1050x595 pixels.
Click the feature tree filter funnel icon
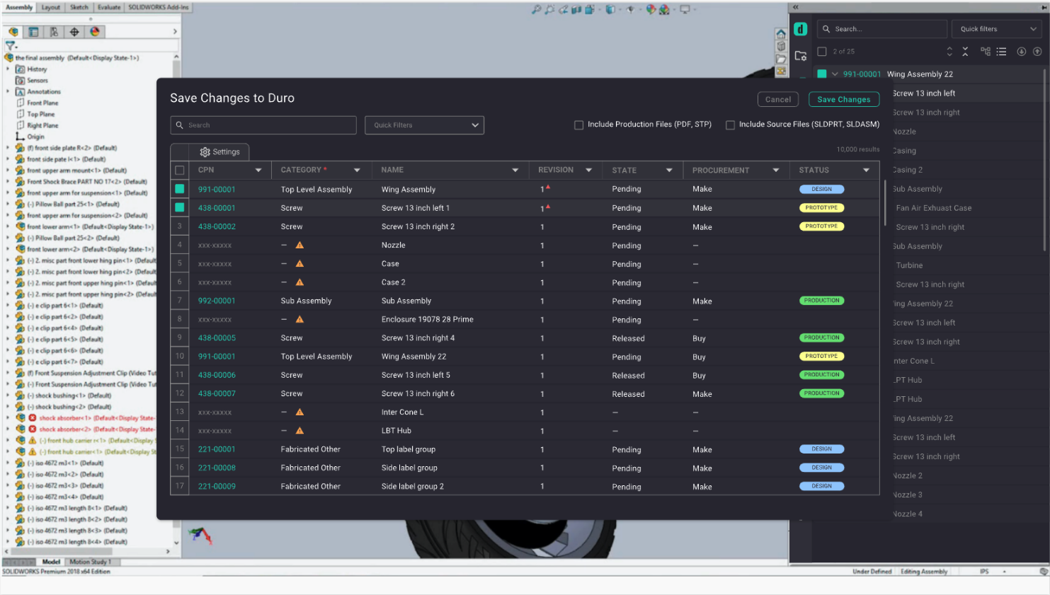coord(10,46)
